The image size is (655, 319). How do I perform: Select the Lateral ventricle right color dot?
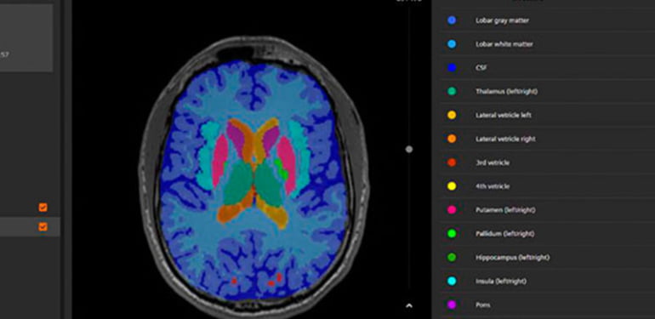pos(452,139)
